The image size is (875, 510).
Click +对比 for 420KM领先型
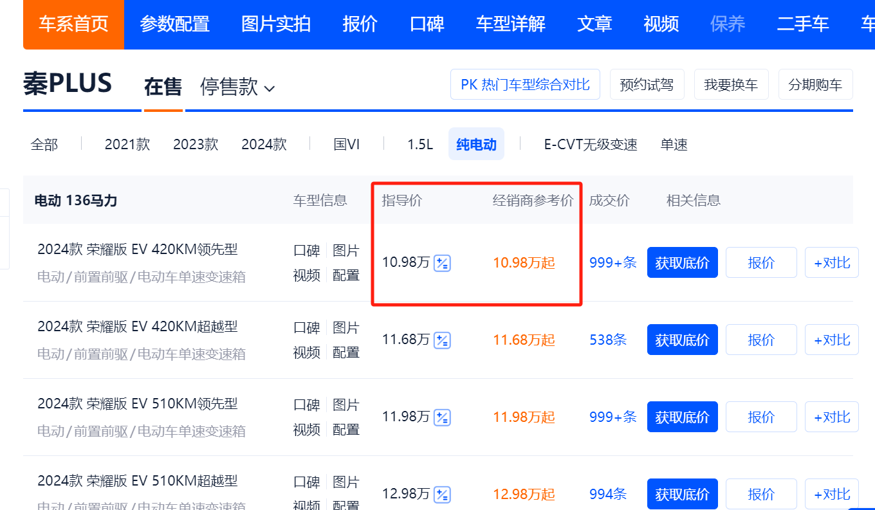pos(832,262)
